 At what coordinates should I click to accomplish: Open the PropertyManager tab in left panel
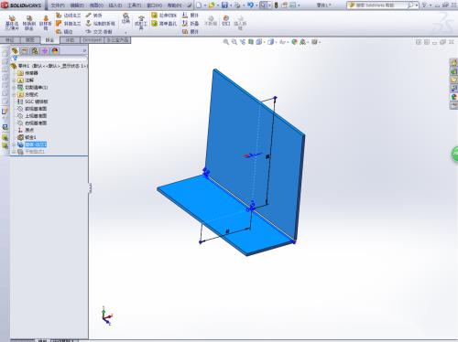coord(25,51)
